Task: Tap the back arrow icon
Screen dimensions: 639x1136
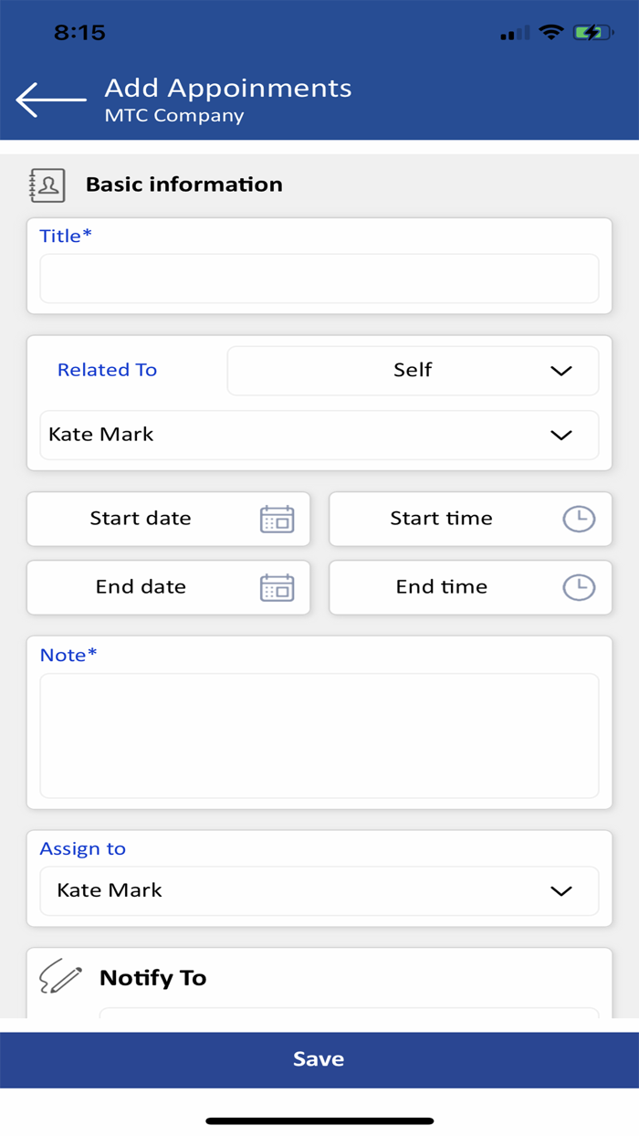Action: tap(51, 100)
